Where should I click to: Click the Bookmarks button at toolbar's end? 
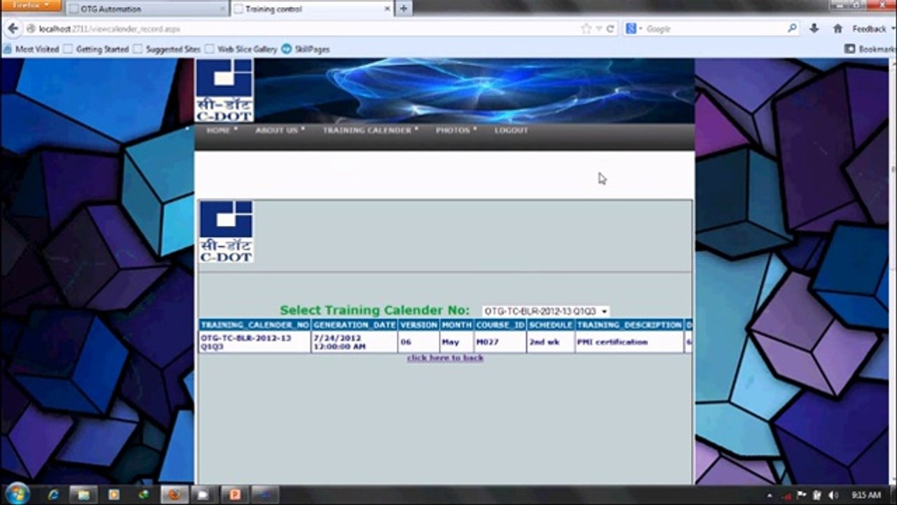coord(870,49)
